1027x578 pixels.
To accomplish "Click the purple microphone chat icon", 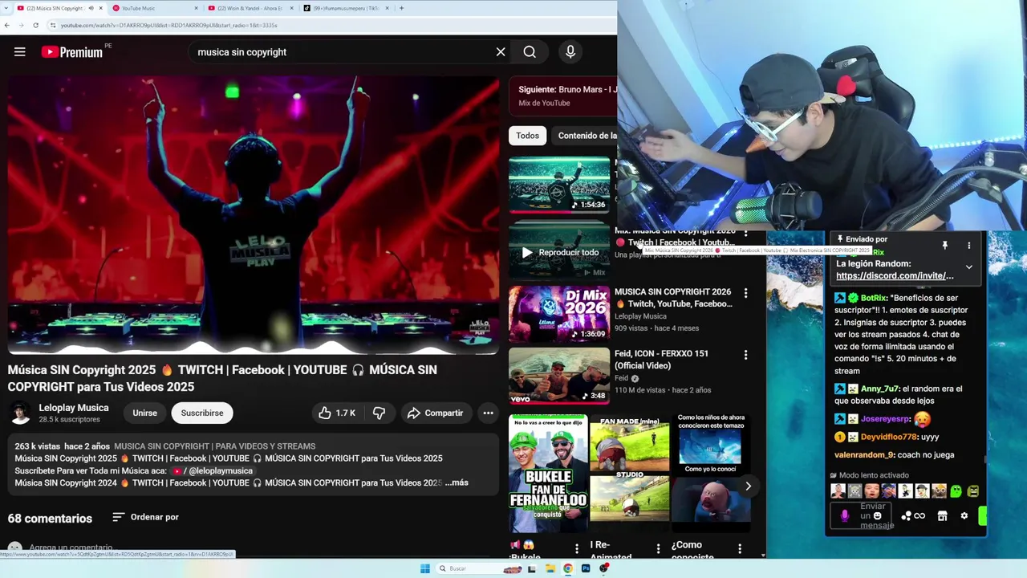I will [844, 516].
